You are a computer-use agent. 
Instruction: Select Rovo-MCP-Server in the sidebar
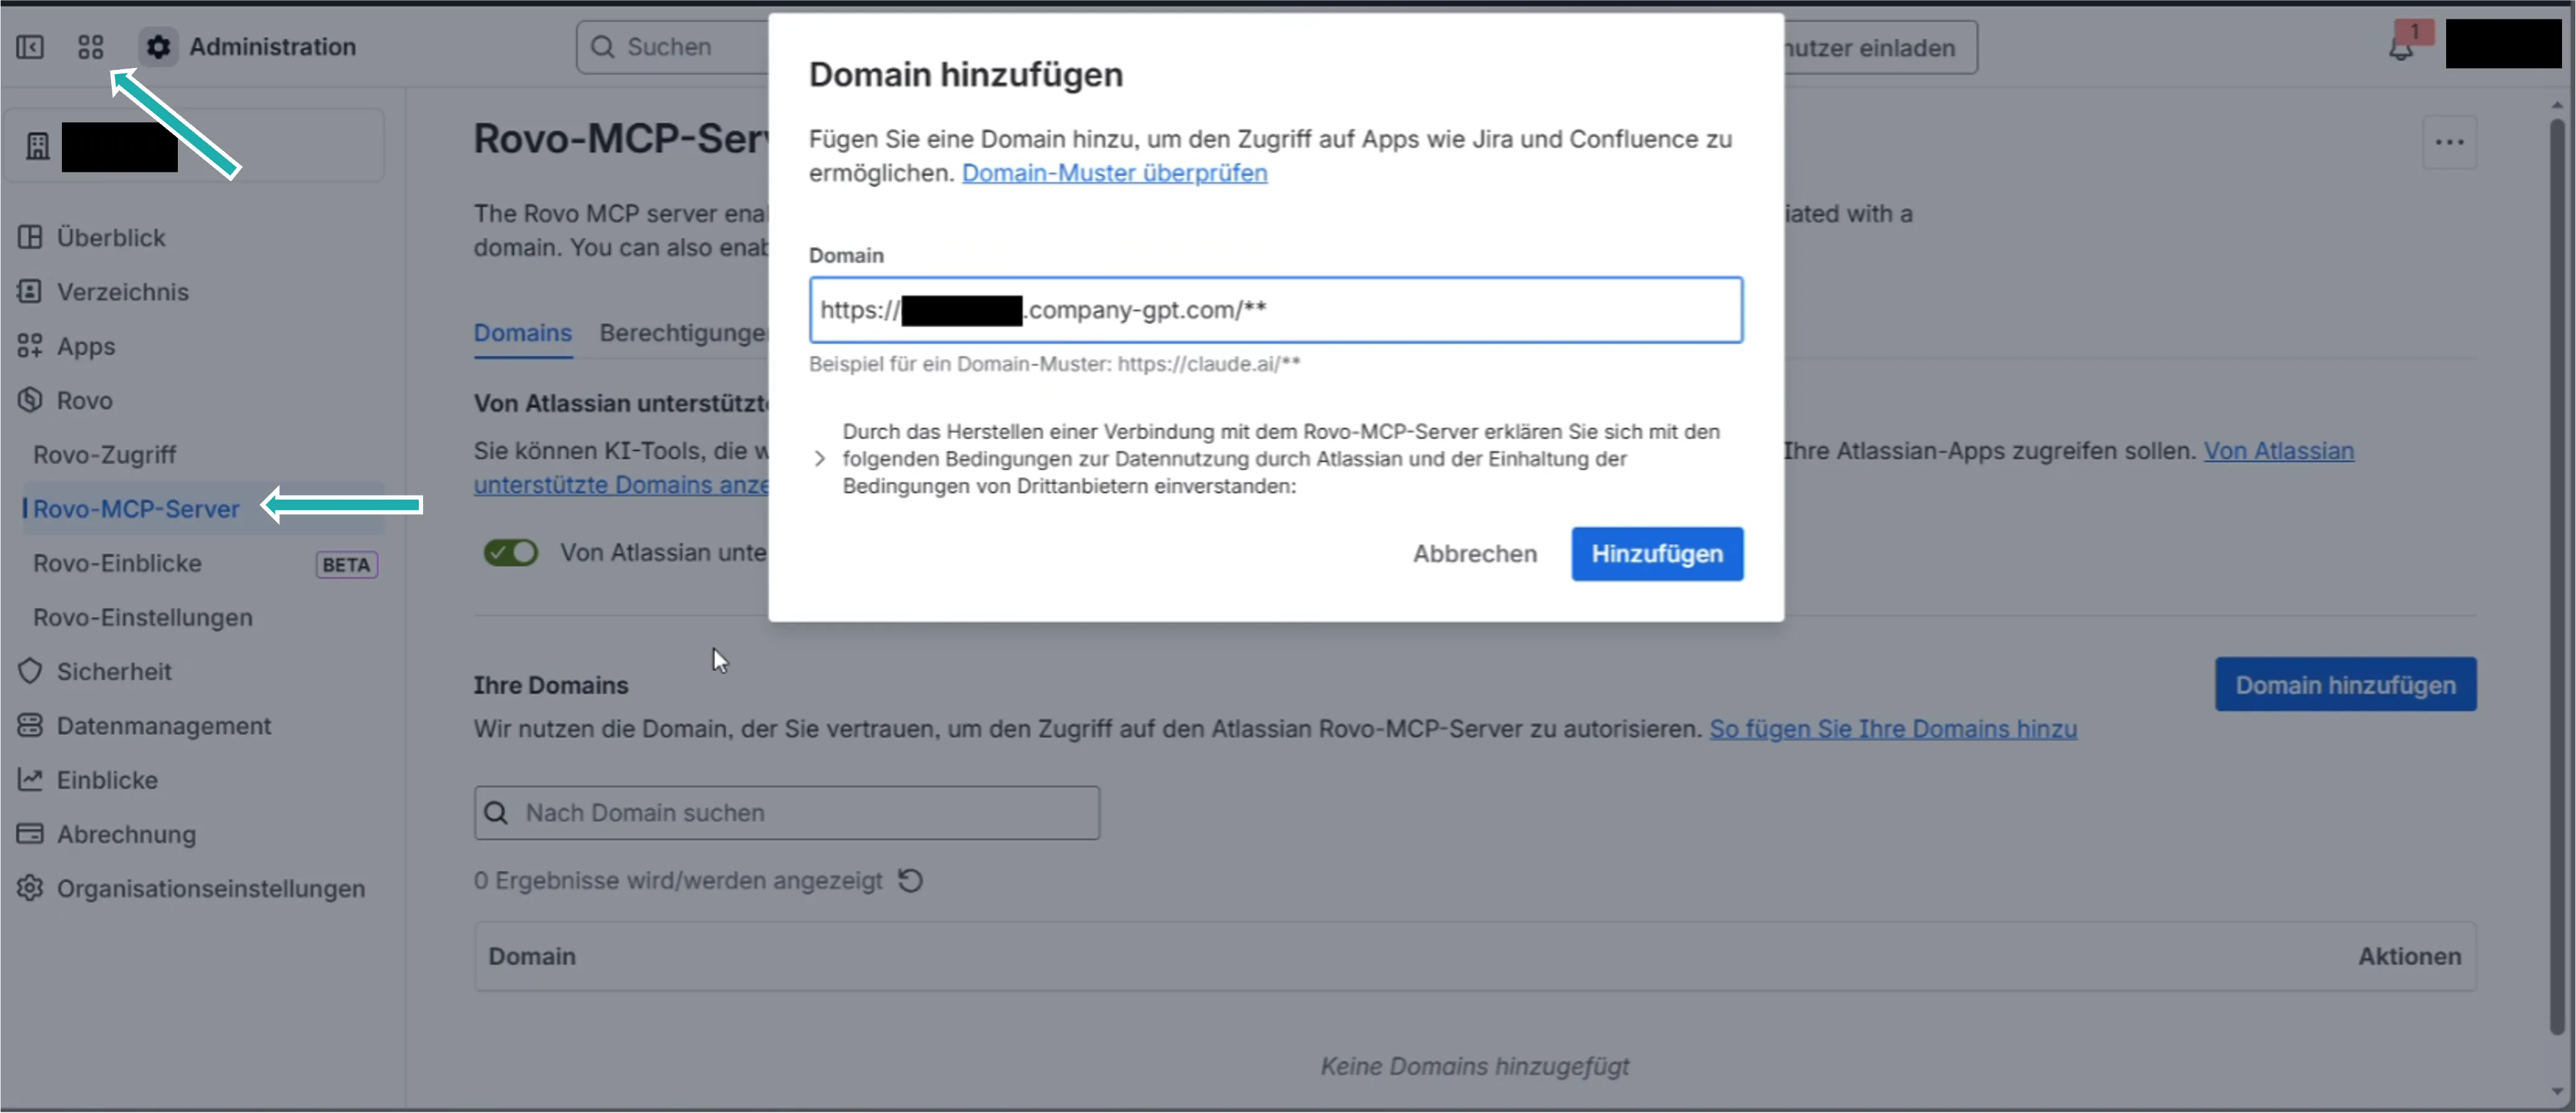click(136, 508)
